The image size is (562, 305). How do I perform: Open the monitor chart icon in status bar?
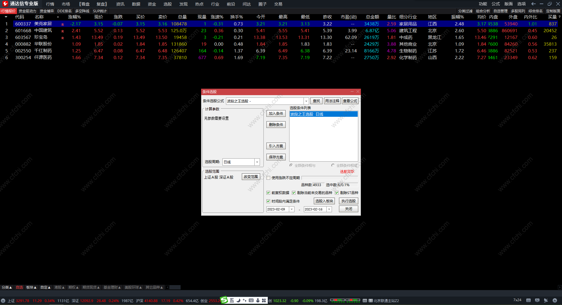coord(537,300)
